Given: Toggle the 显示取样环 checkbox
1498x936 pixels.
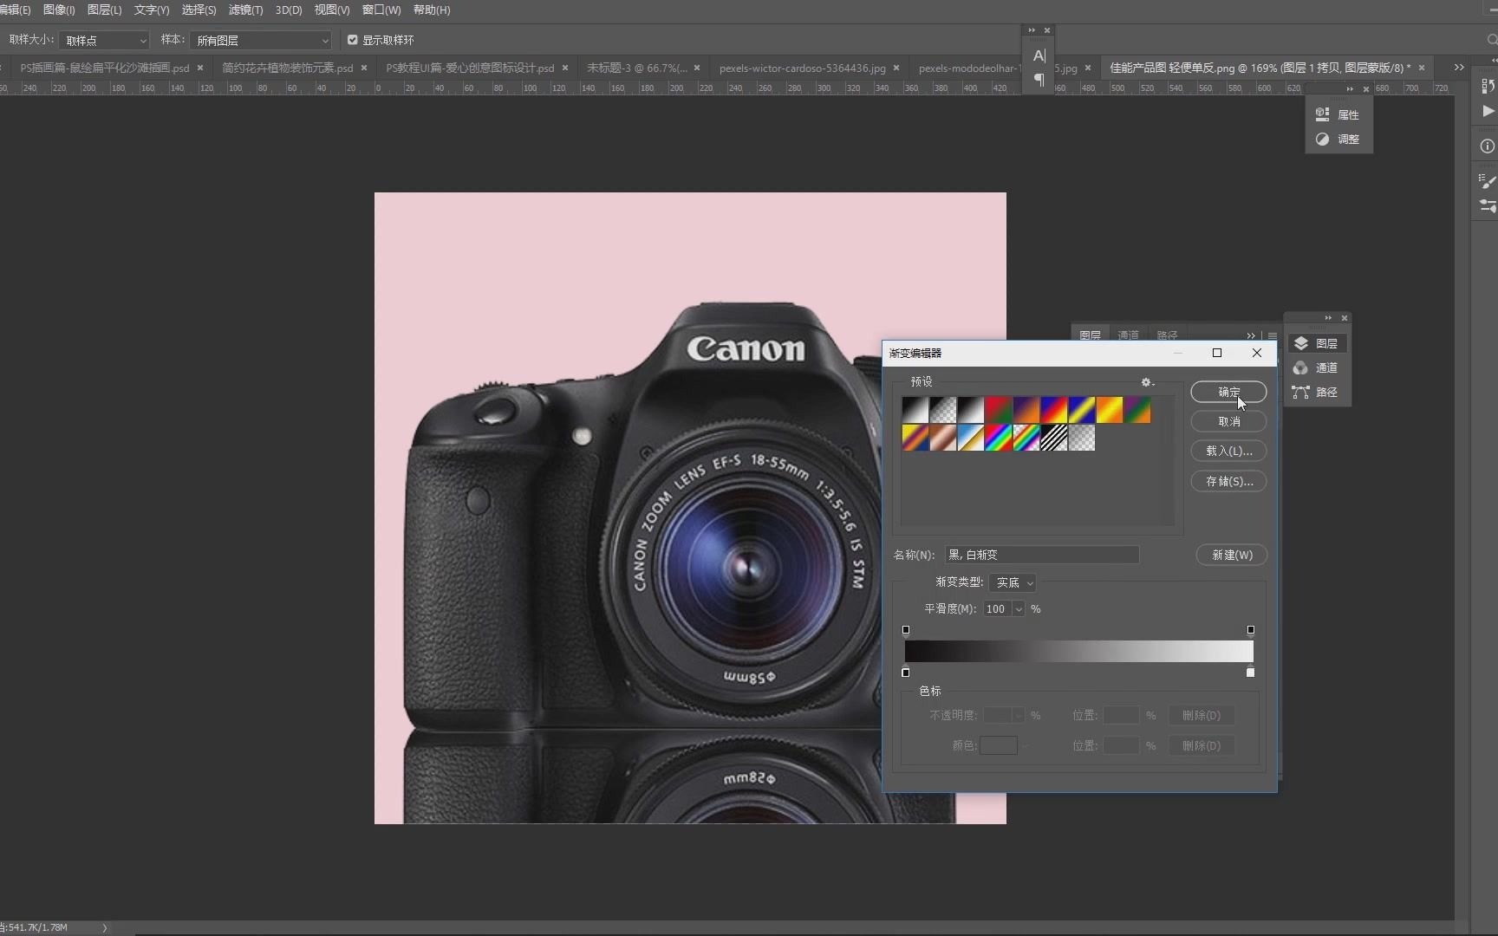Looking at the screenshot, I should pyautogui.click(x=353, y=40).
